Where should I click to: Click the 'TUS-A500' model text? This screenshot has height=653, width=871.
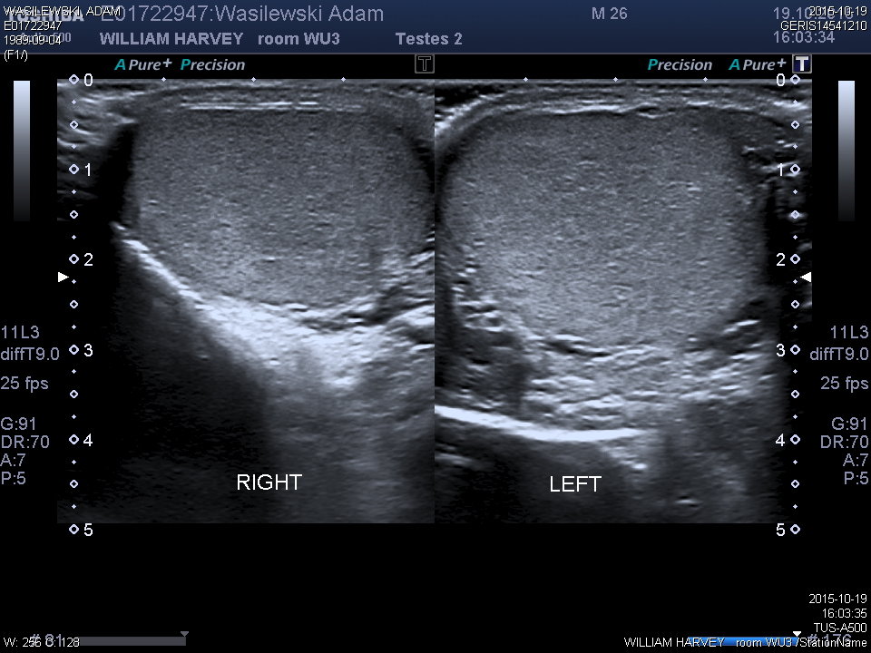tap(840, 628)
